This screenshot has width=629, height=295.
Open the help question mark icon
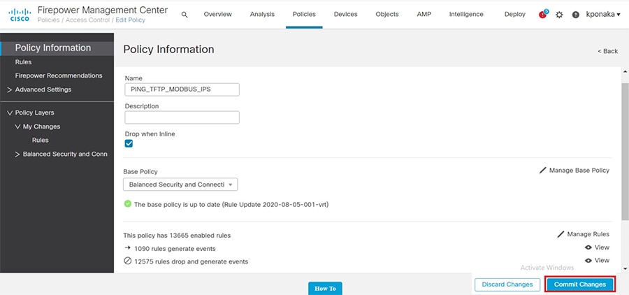click(x=576, y=15)
